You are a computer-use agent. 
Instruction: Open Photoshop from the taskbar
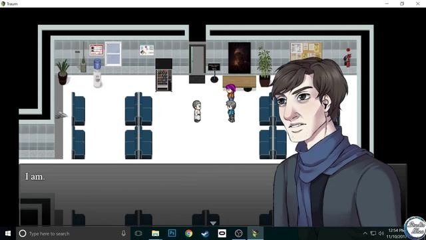[172, 233]
